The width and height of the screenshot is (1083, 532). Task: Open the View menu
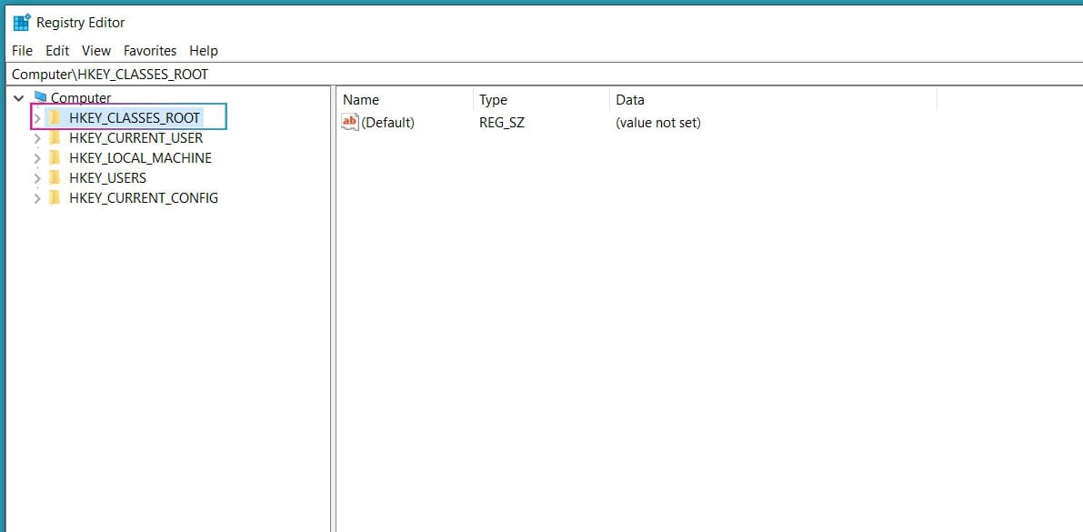click(x=96, y=50)
